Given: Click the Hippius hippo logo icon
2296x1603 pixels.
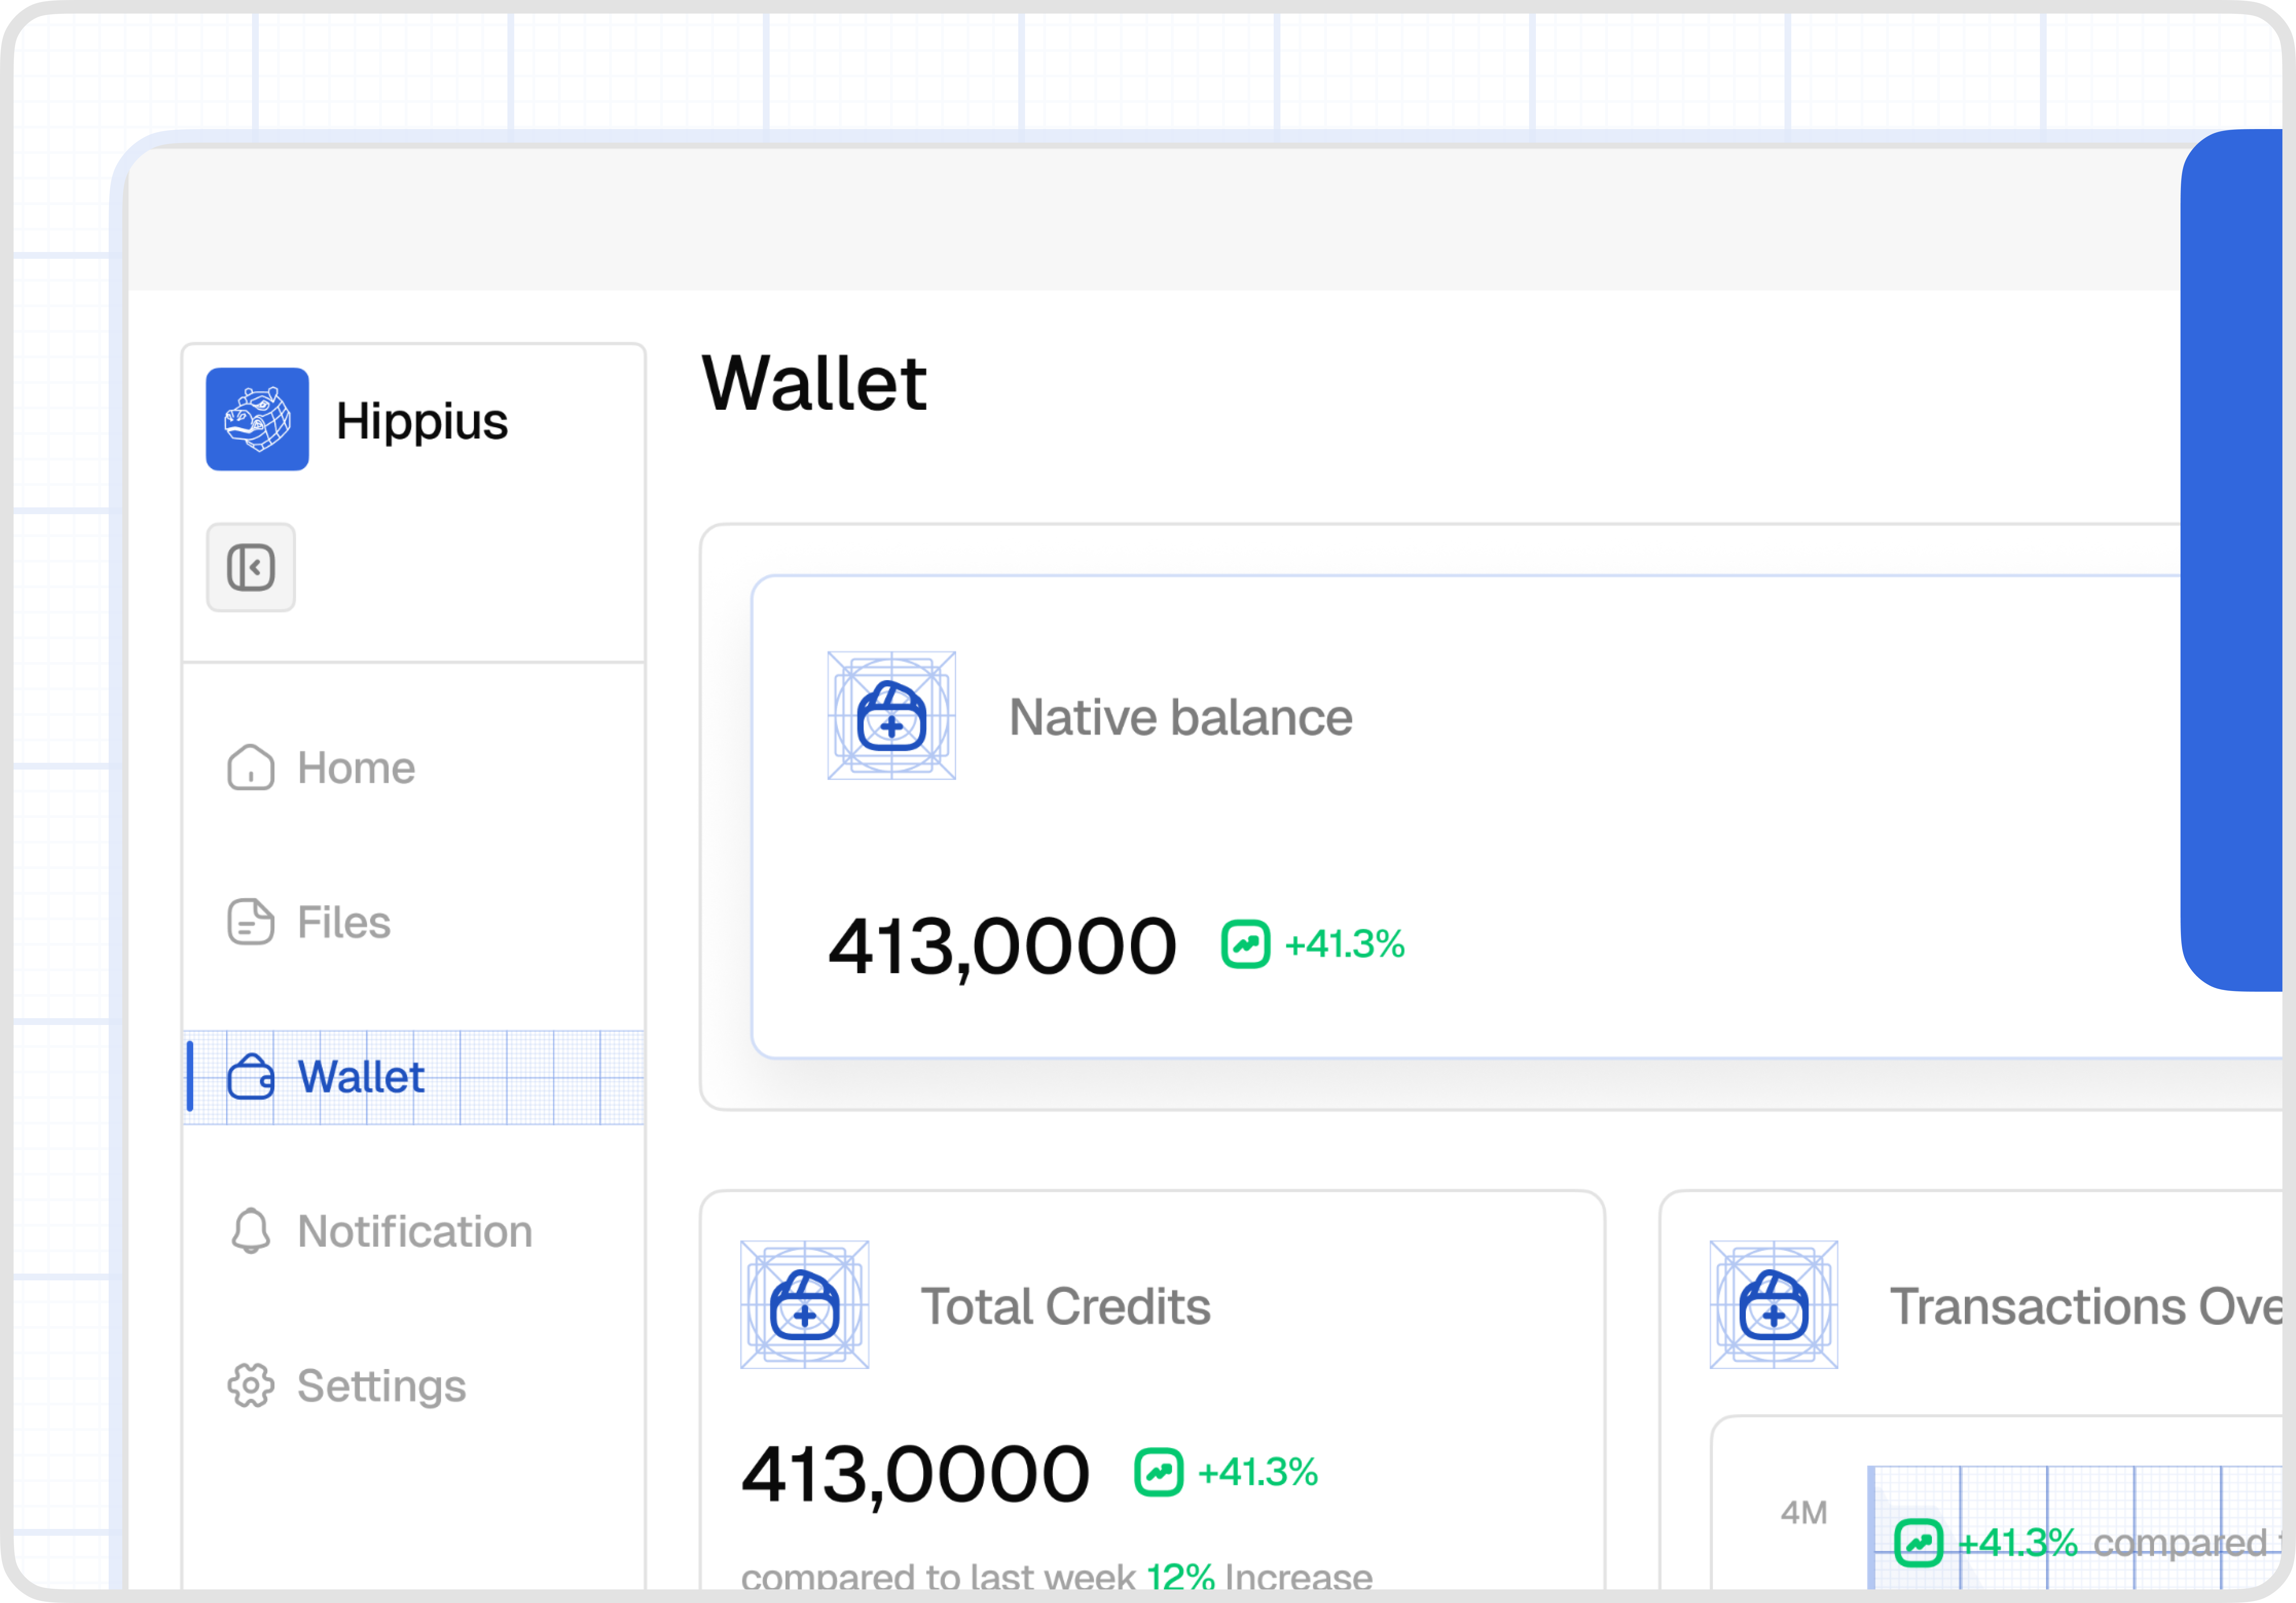Looking at the screenshot, I should pos(257,419).
